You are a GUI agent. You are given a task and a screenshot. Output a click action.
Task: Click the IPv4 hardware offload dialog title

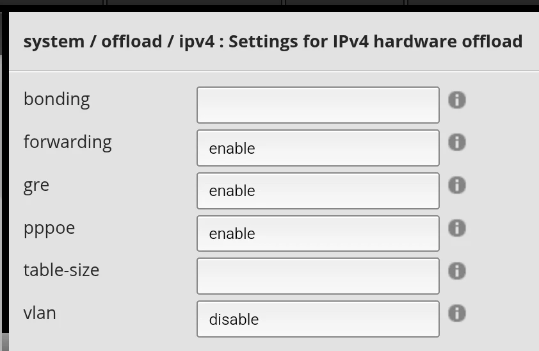[x=273, y=42]
